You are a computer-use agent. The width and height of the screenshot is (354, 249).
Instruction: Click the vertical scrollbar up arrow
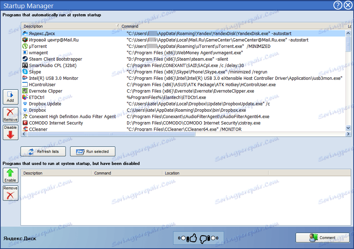[348, 33]
